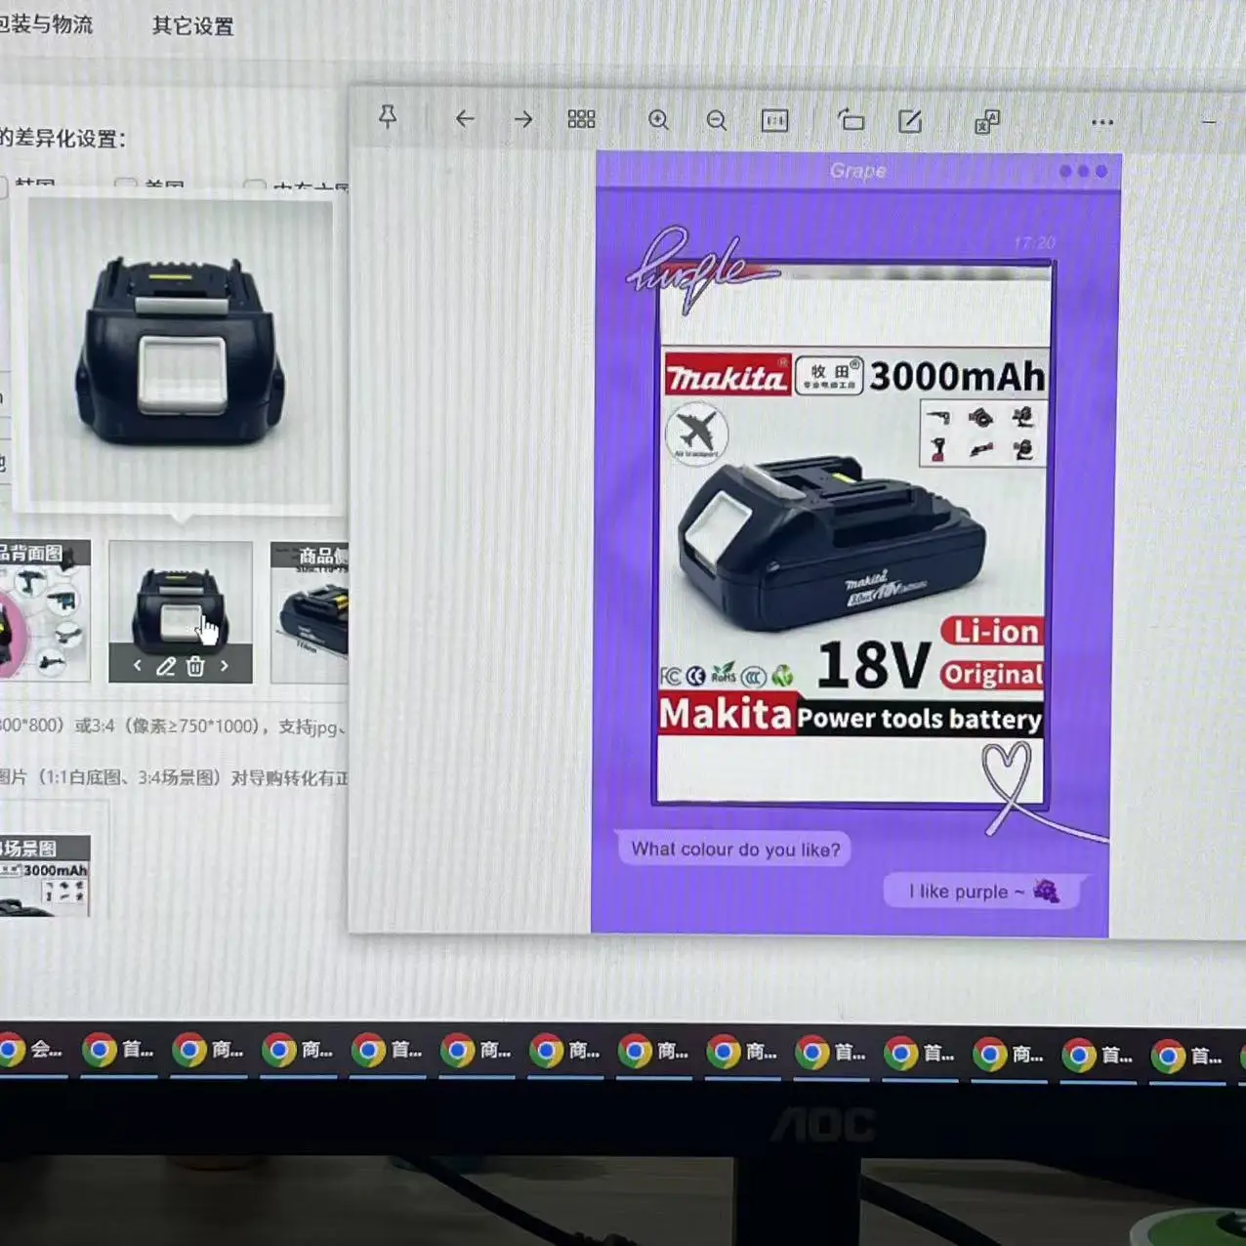1246x1246 pixels.
Task: Go to previous image in viewer
Action: 465,119
